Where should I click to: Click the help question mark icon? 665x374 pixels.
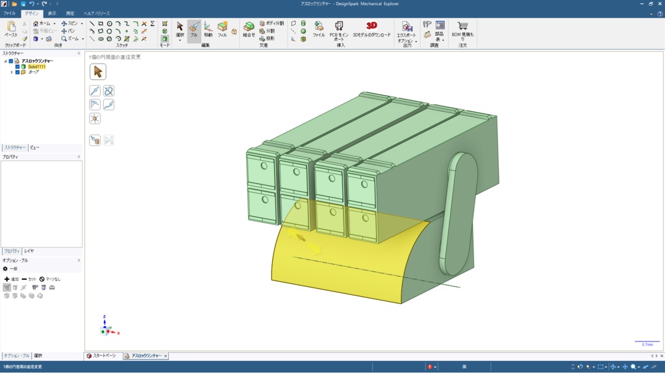660,14
